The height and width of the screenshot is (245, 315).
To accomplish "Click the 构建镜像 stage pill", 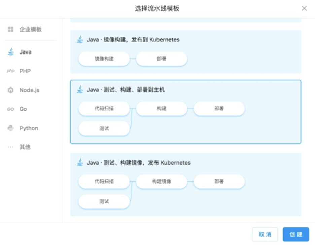I will tap(162, 181).
